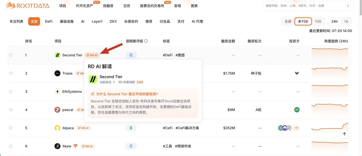Viewport: 362px width, 156px height.
Task: Click the Alpaca project logo
Action: [x=57, y=128]
